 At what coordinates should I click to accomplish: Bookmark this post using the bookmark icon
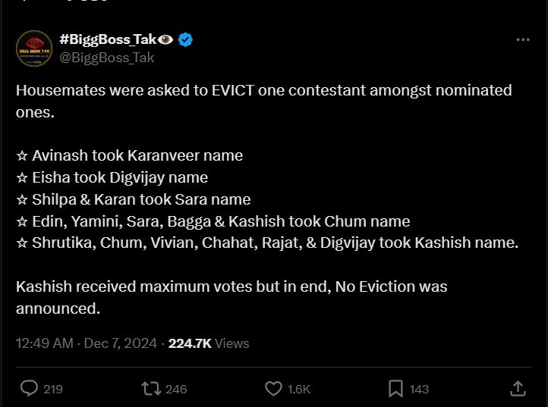click(x=395, y=389)
